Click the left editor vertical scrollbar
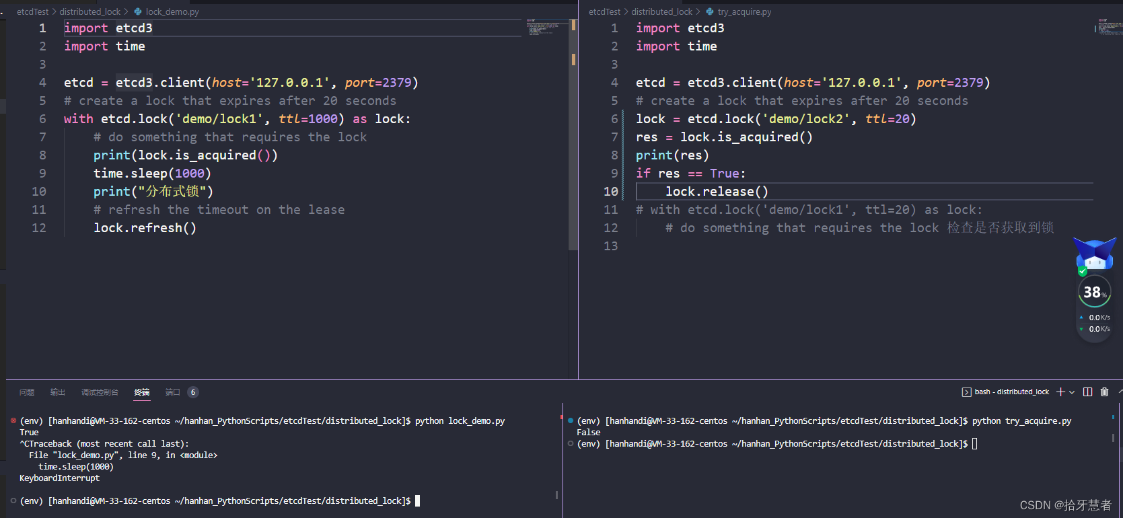Image resolution: width=1123 pixels, height=518 pixels. (x=573, y=135)
